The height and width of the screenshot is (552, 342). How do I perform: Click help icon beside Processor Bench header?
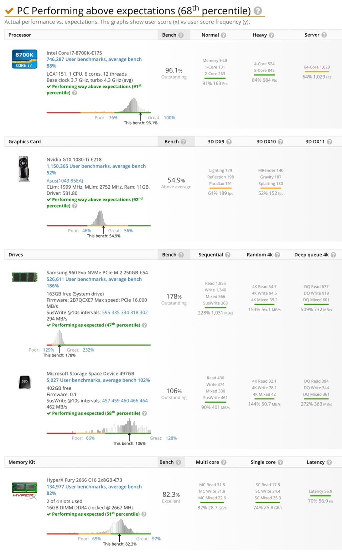[x=181, y=35]
